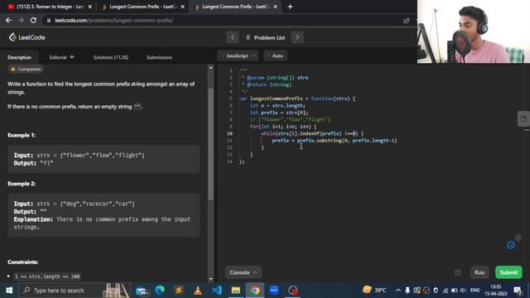Click the share icon in address bar
Viewport: 530px width, 298px height.
click(x=407, y=20)
